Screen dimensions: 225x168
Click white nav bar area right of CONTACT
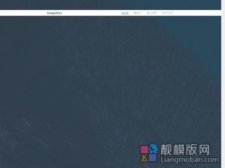coord(197,13)
